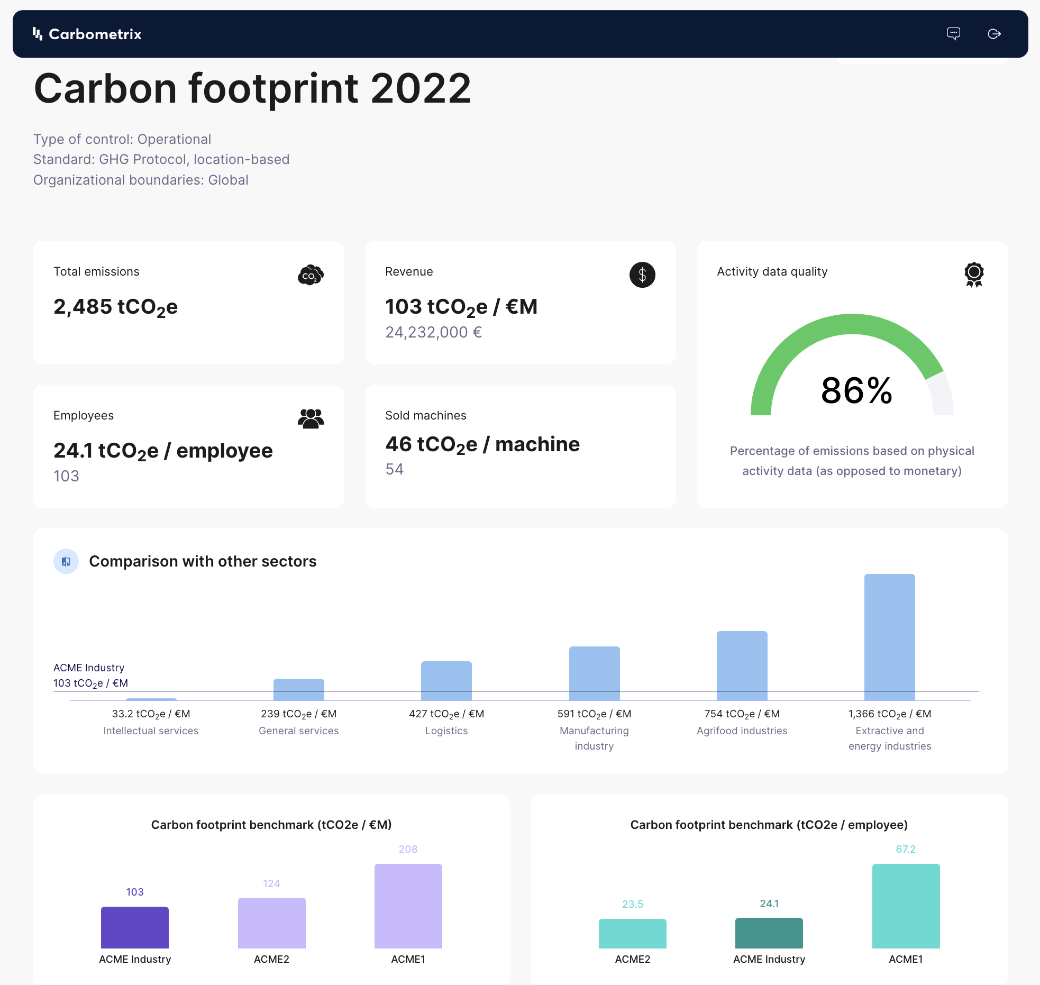1040x985 pixels.
Task: Click the Agrifood industries bar
Action: point(742,666)
